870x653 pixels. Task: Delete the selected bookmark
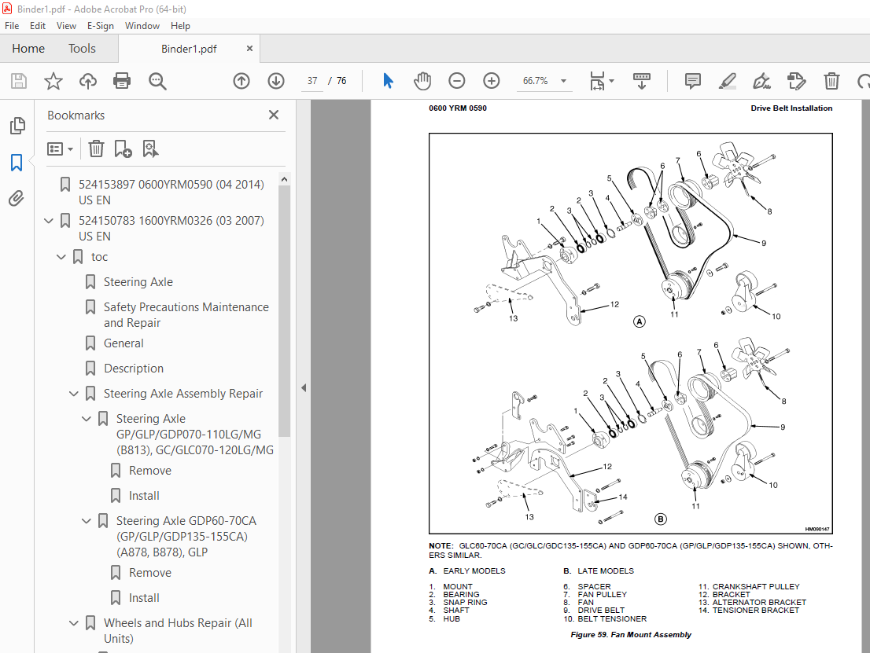(96, 149)
